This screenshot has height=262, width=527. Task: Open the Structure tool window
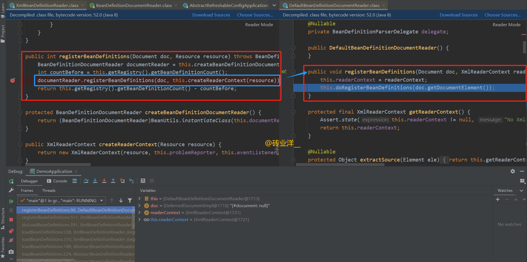(3, 219)
